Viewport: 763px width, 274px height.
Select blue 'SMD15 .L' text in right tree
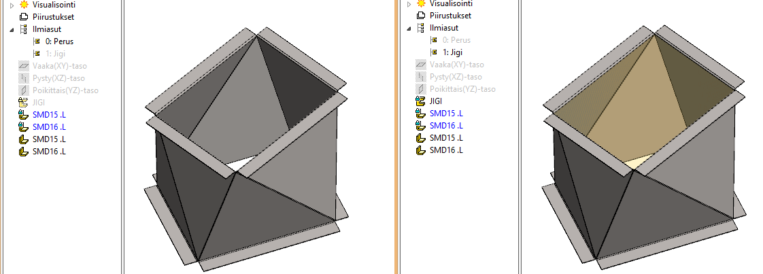[x=446, y=114]
